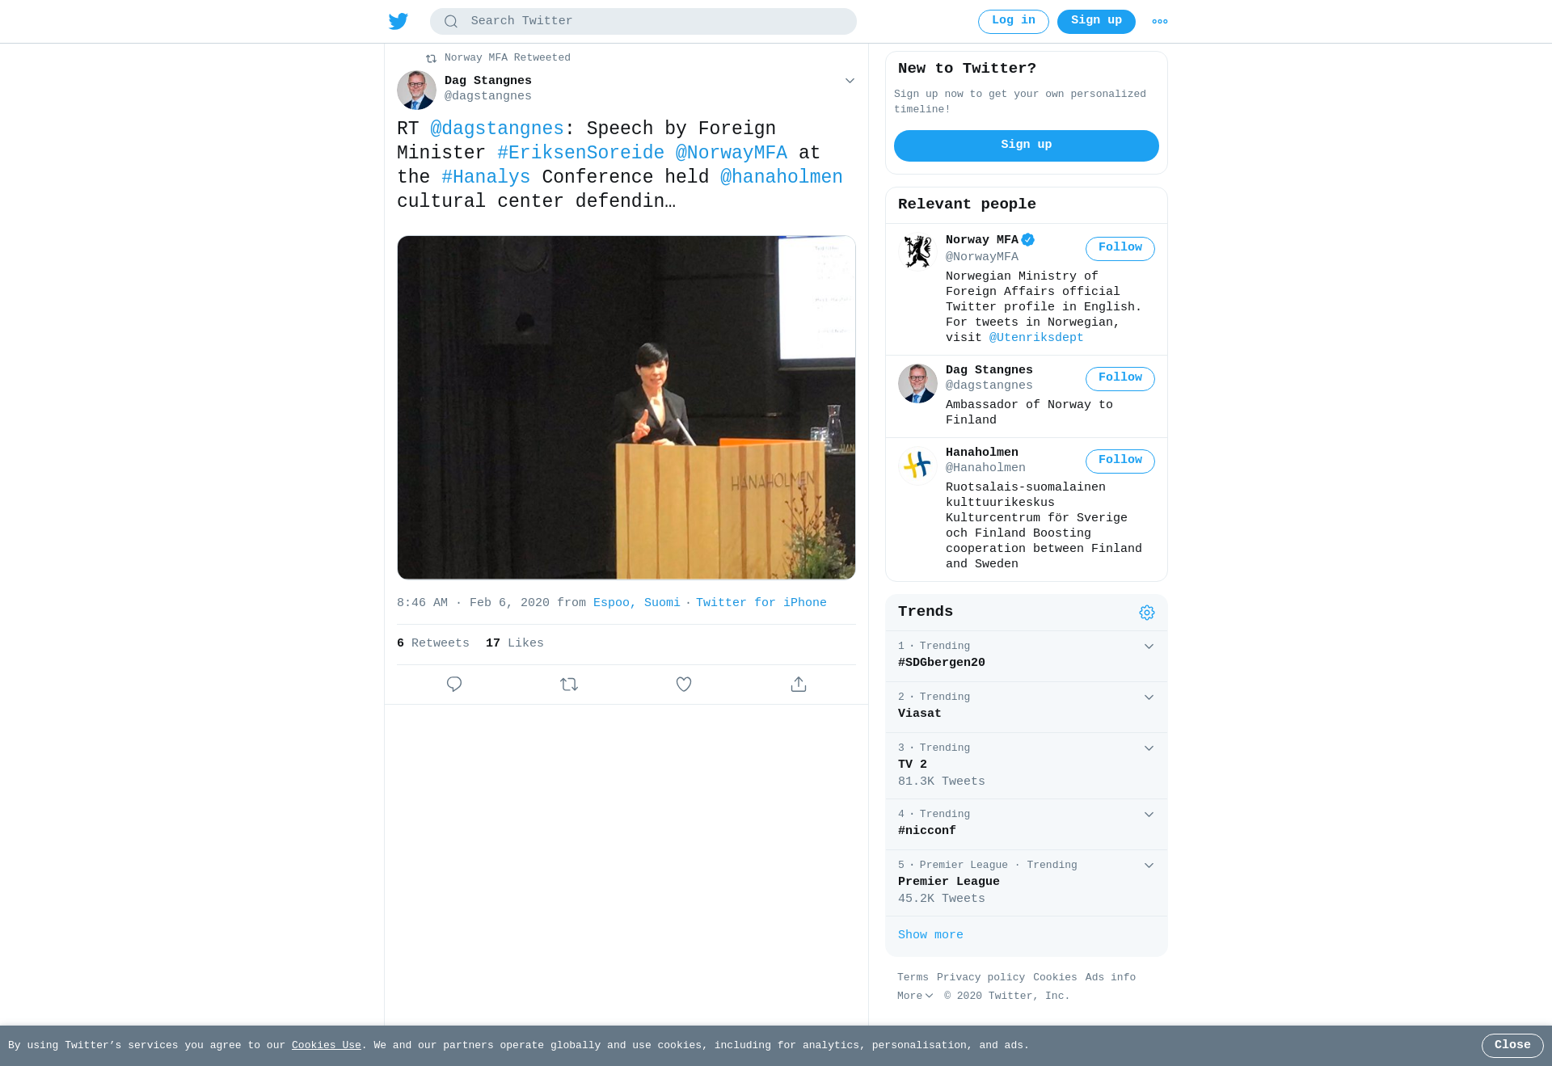1552x1066 pixels.
Task: Click Norway MFA coat of arms avatar
Action: point(917,251)
